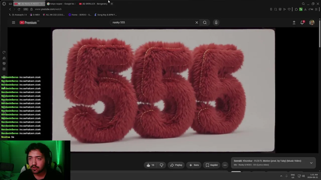Switch ENG US keyboard language

pos(293,176)
